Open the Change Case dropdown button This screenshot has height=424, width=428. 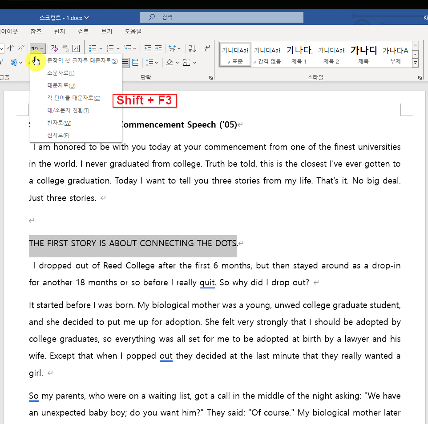coord(37,48)
